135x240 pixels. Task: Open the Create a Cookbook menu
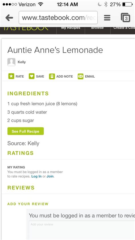124,29
